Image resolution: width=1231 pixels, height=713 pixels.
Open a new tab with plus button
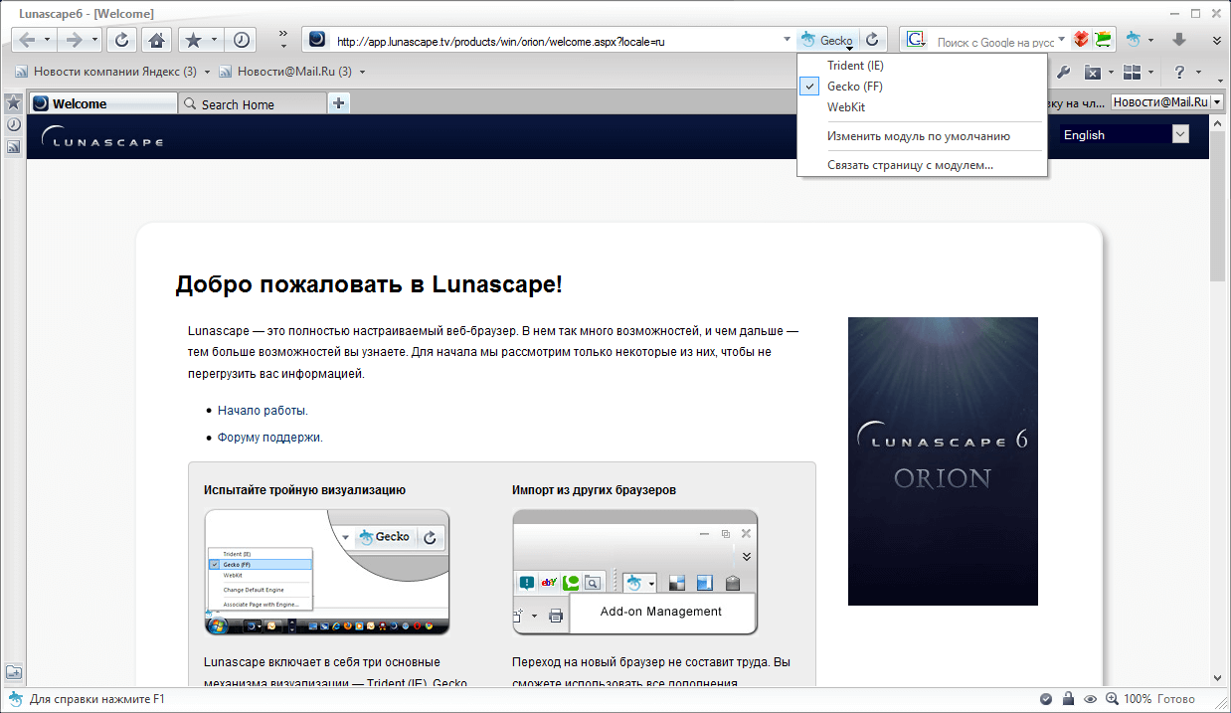click(x=339, y=102)
